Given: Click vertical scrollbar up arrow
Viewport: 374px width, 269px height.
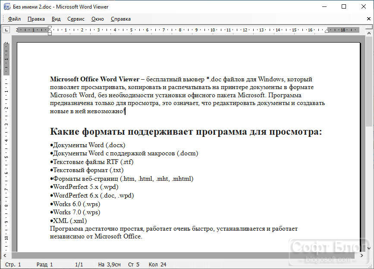Looking at the screenshot, I should pos(369,33).
